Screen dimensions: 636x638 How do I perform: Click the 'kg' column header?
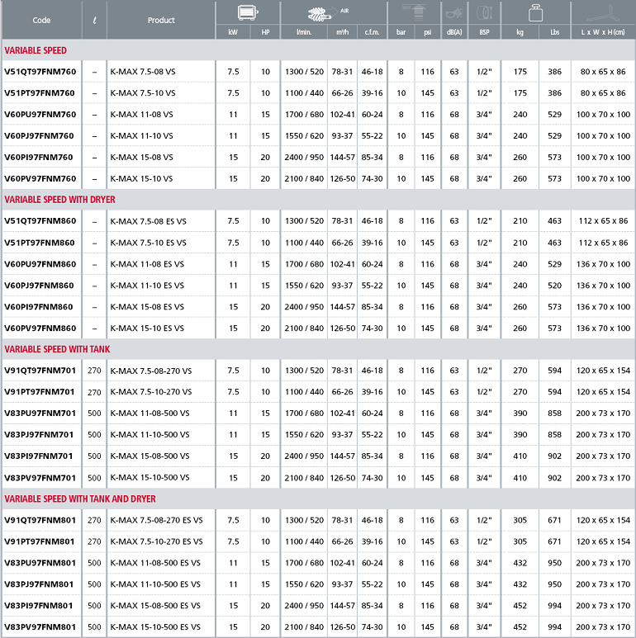coord(520,32)
